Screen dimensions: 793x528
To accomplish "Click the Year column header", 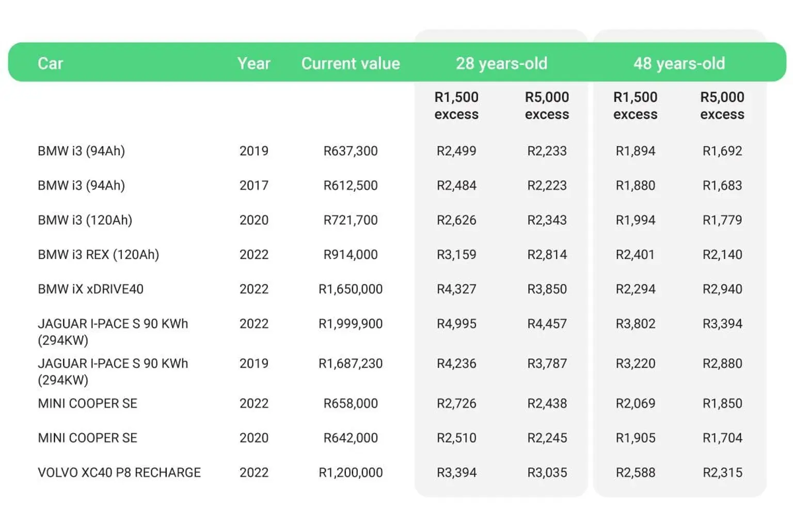I will [x=253, y=63].
